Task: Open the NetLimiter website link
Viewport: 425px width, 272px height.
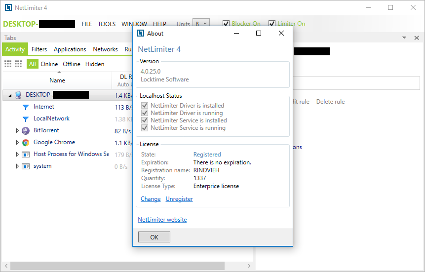Action: [162, 219]
